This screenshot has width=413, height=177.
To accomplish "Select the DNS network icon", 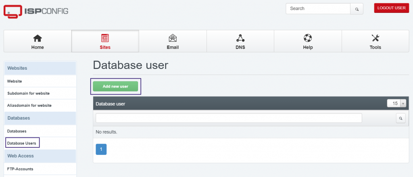I will [x=240, y=38].
